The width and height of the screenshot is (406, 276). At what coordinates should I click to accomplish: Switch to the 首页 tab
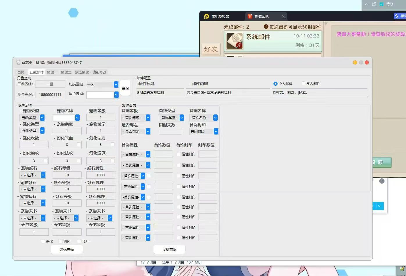tap(21, 72)
